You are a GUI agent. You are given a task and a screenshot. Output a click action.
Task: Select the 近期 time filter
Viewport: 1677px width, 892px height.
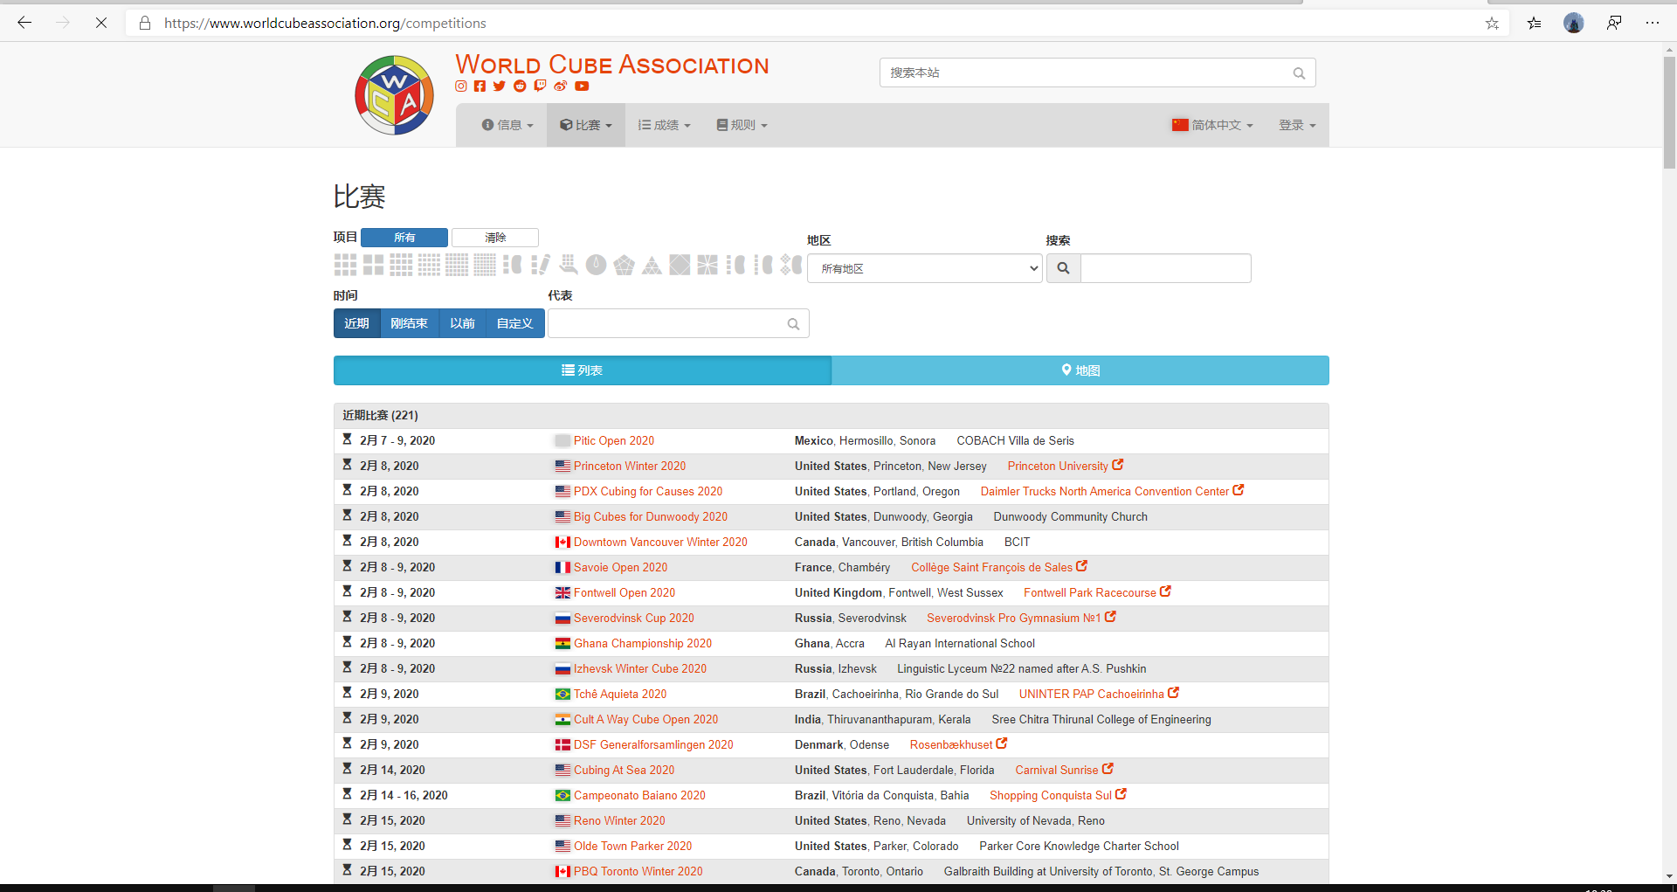tap(356, 323)
